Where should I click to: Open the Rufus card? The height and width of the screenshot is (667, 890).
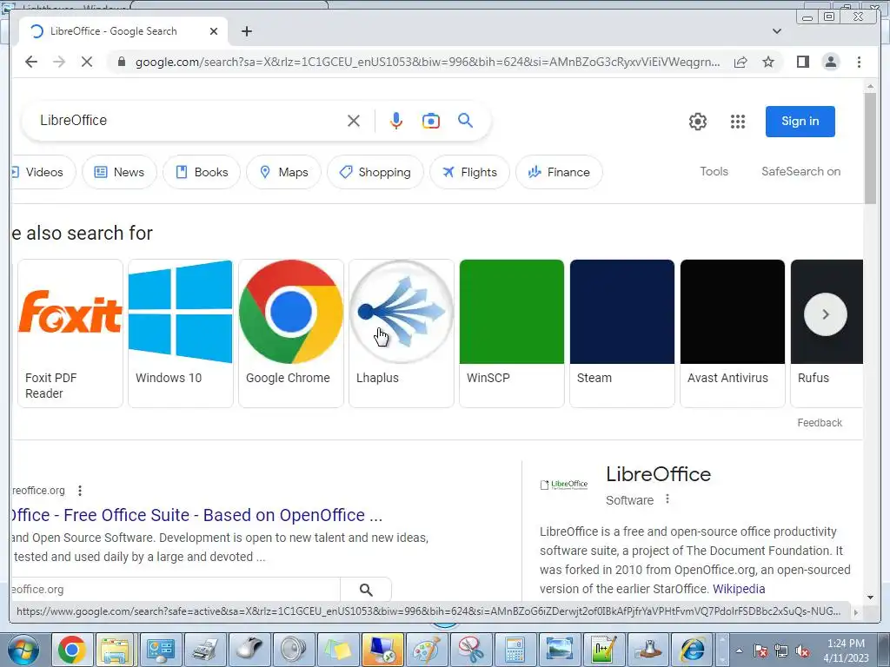coord(827,333)
